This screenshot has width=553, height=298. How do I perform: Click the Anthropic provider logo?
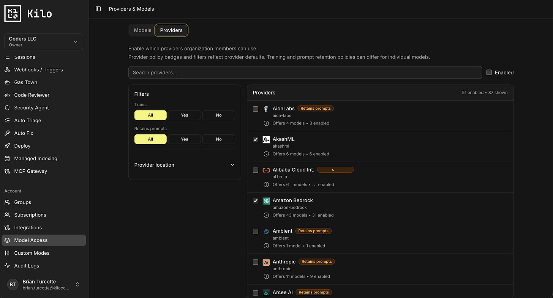pyautogui.click(x=266, y=262)
